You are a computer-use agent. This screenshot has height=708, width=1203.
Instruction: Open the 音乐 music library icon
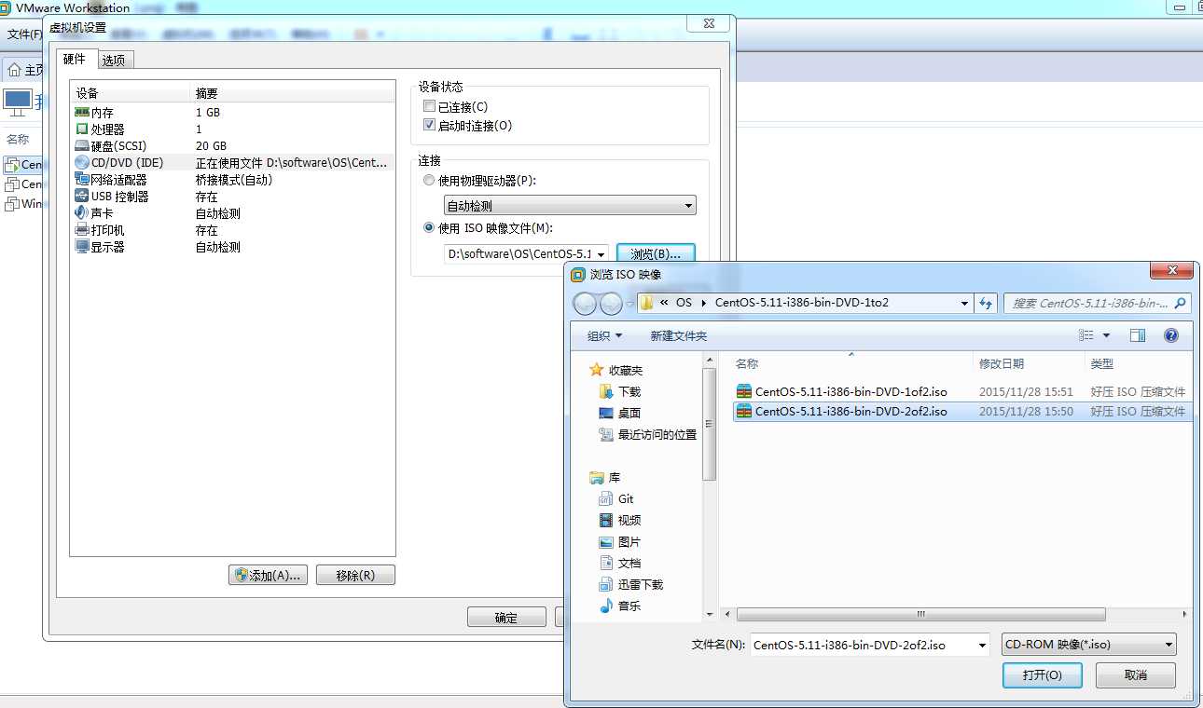tap(606, 606)
